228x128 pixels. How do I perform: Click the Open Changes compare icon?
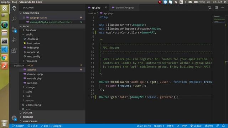tap(210, 7)
